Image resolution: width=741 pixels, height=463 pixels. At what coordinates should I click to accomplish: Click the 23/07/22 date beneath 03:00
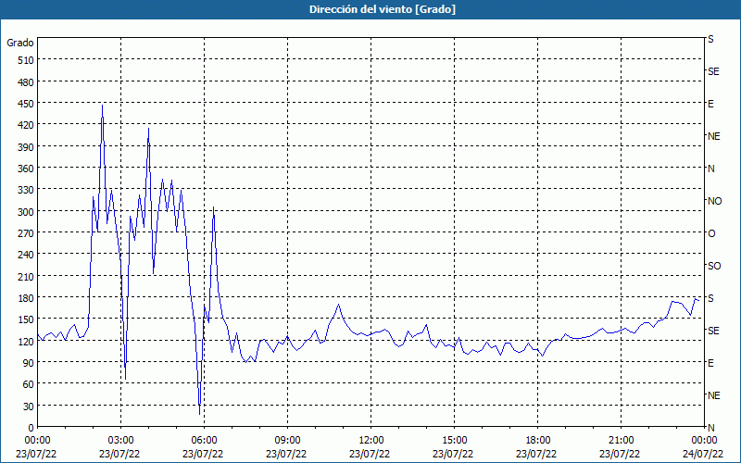click(x=120, y=454)
